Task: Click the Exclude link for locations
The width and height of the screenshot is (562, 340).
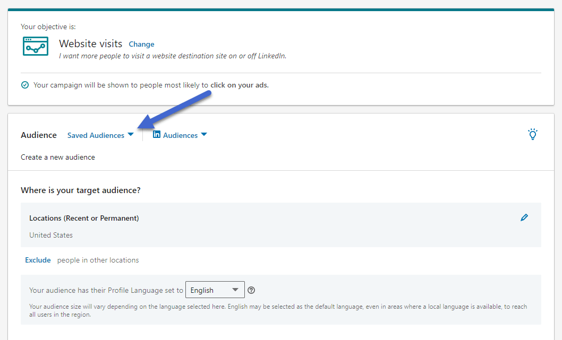Action: coord(38,260)
